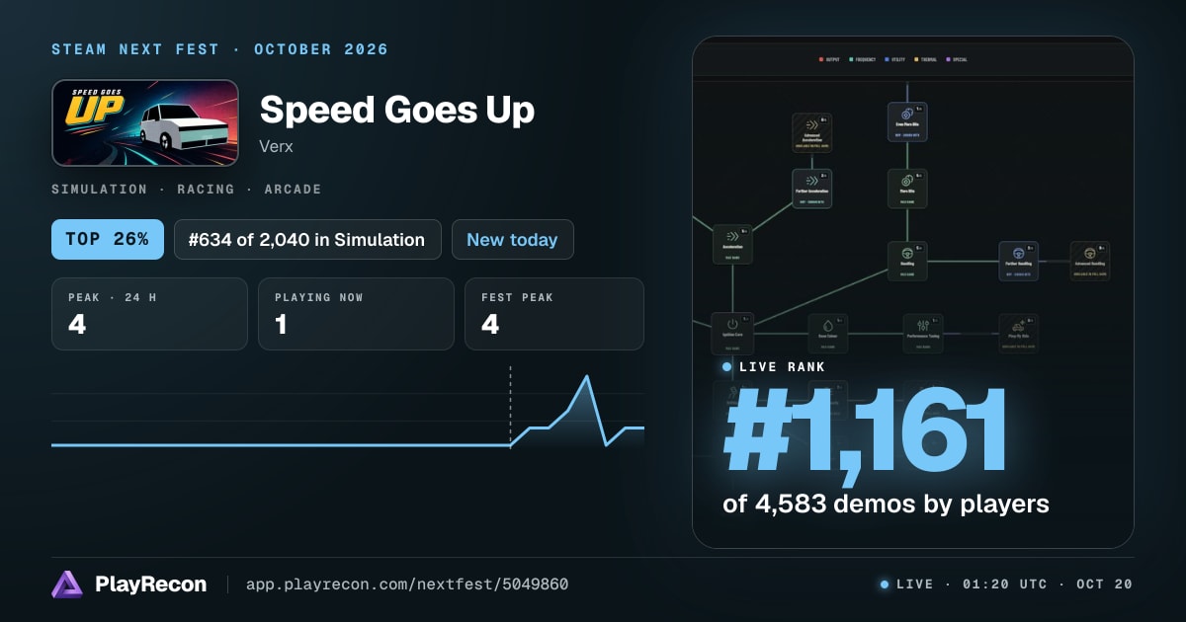This screenshot has height=622, width=1186.
Task: Click the purple Special legend marker
Action: point(949,60)
